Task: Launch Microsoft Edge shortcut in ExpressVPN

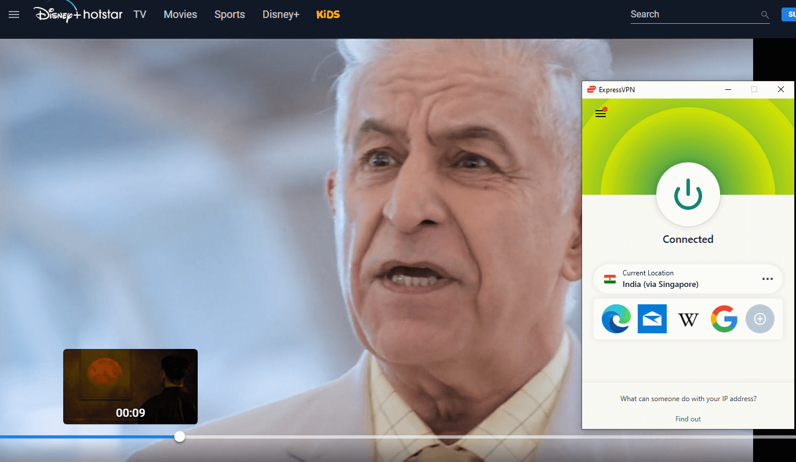Action: point(616,319)
